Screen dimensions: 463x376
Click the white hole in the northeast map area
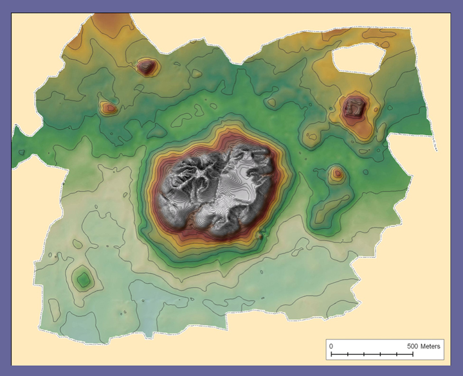pos(358,59)
